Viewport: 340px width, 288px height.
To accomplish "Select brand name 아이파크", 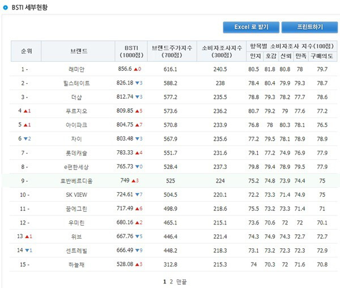I will 76,125.
